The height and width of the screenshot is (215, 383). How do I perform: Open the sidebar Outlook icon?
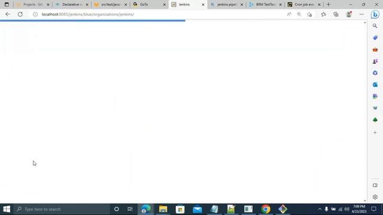tap(375, 85)
